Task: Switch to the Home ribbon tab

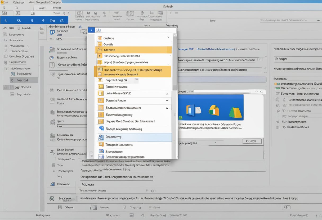Action: (57, 13)
